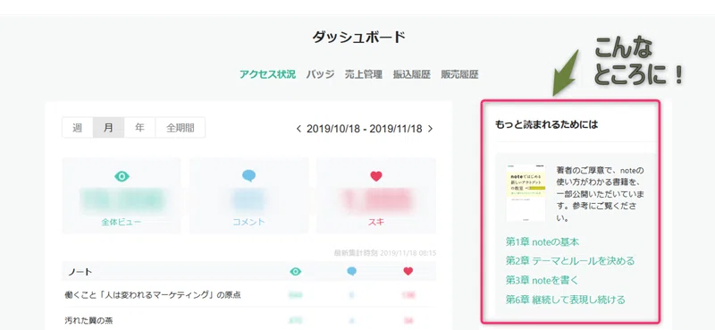Click the 2019/10/18 - 2019/11/18 date range

[365, 129]
